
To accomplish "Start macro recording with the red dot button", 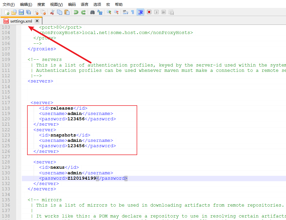I will (149, 12).
